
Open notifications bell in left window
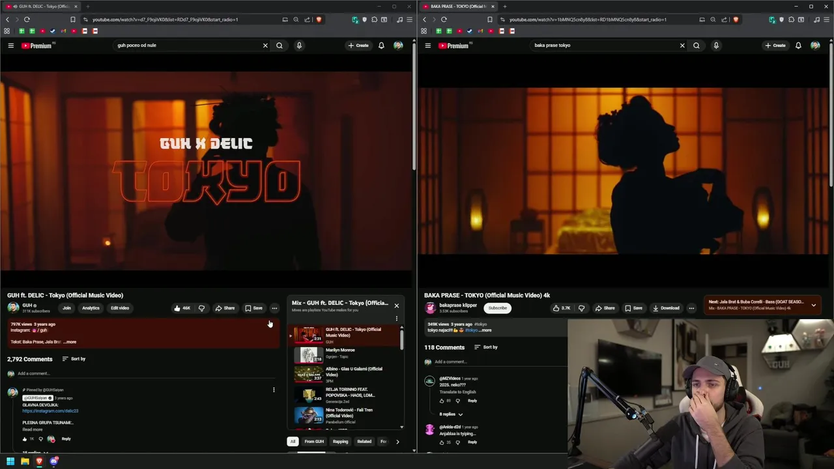coord(381,46)
